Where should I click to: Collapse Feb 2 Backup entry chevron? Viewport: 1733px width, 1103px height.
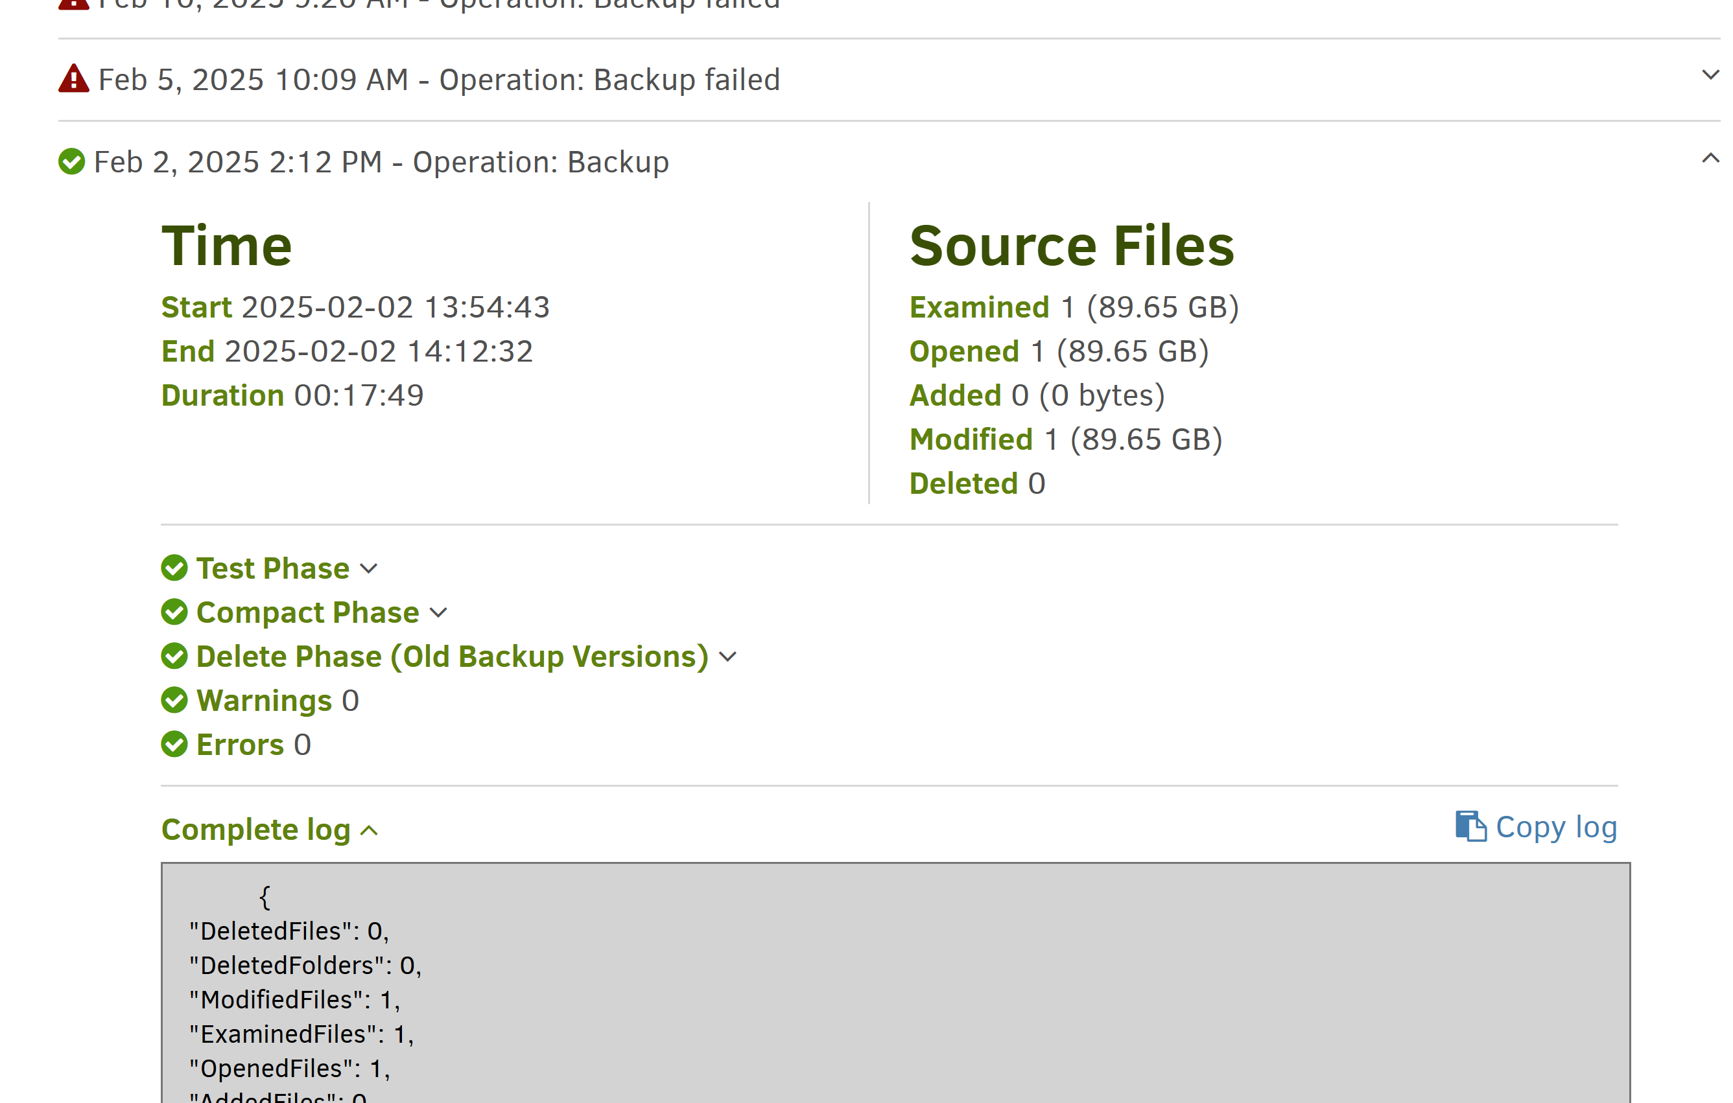click(1710, 158)
